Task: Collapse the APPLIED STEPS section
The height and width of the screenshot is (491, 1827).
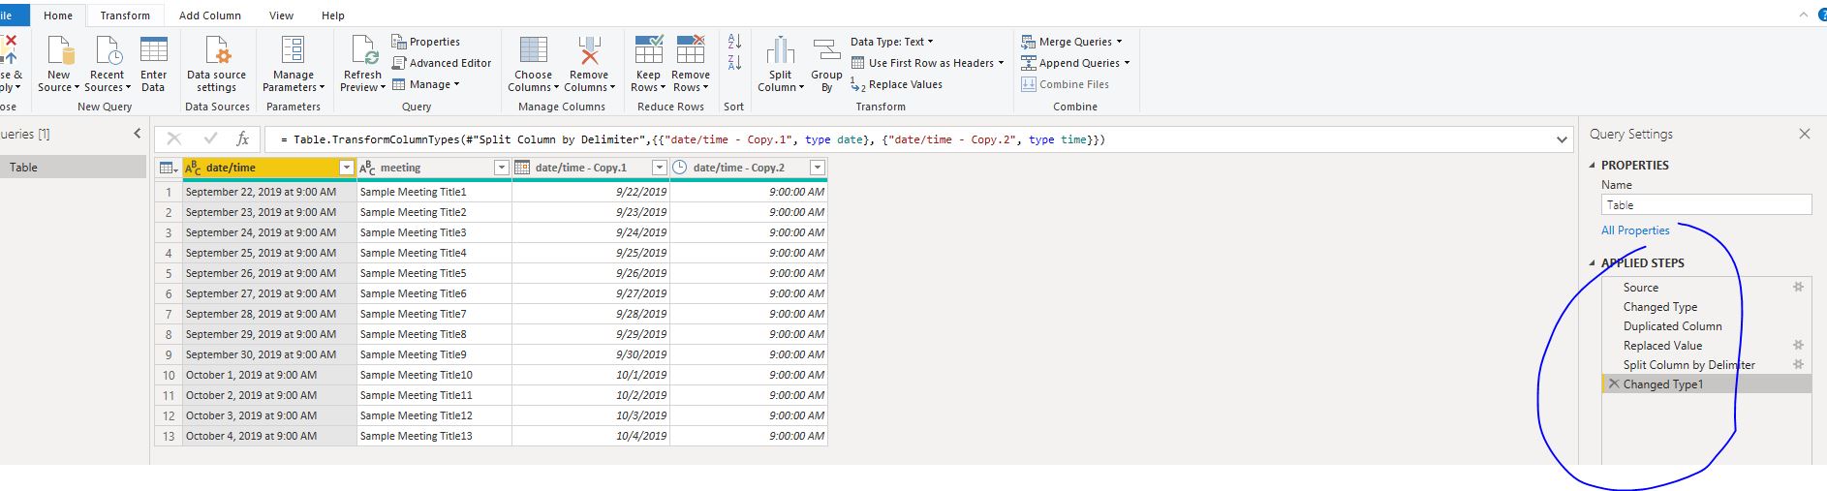Action: [1593, 262]
